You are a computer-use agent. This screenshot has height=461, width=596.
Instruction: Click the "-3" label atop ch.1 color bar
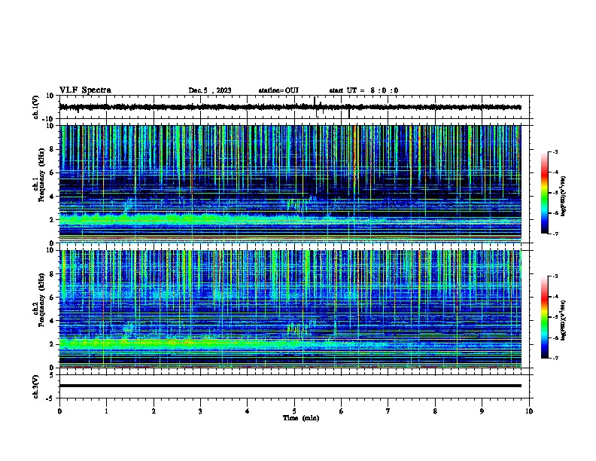pyautogui.click(x=555, y=151)
